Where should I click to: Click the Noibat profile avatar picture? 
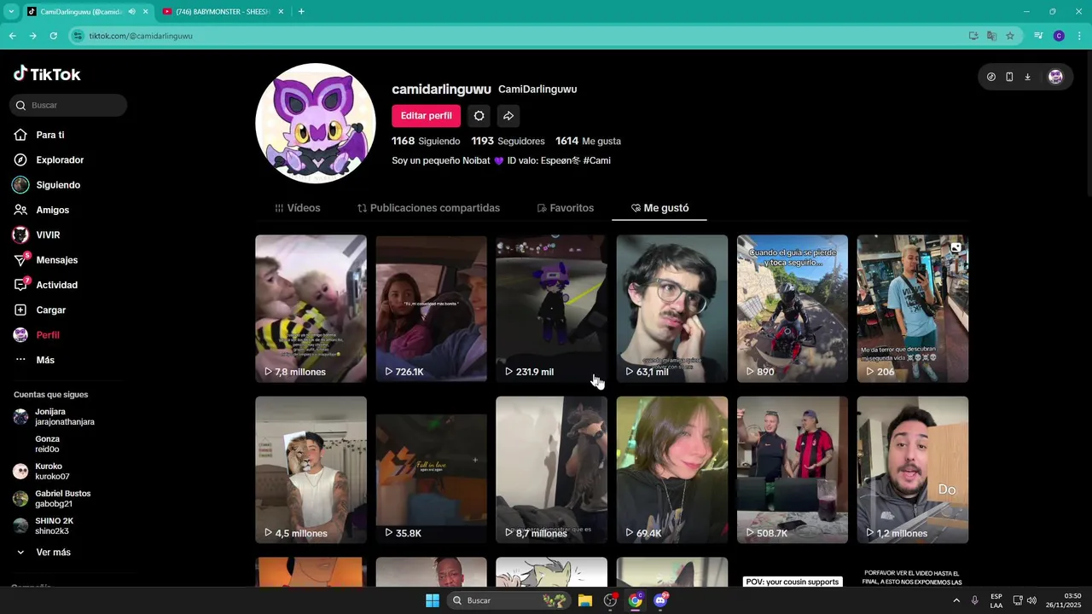[x=316, y=124]
